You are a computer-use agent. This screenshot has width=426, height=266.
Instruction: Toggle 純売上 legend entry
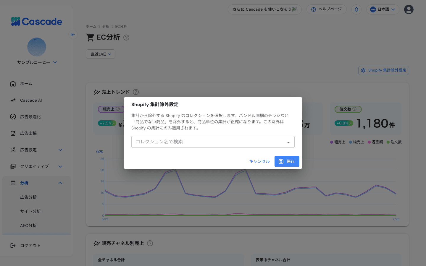[x=356, y=142]
